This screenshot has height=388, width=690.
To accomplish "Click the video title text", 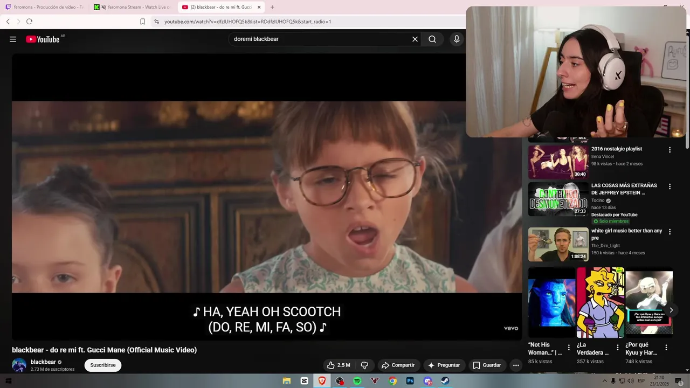I will click(x=105, y=350).
